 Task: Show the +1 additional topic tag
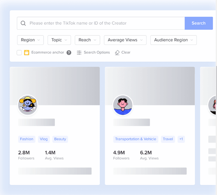(x=181, y=139)
